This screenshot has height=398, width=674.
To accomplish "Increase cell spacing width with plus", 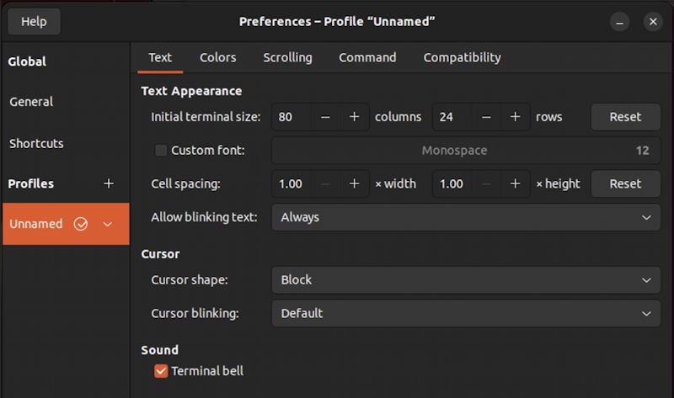I will (354, 183).
